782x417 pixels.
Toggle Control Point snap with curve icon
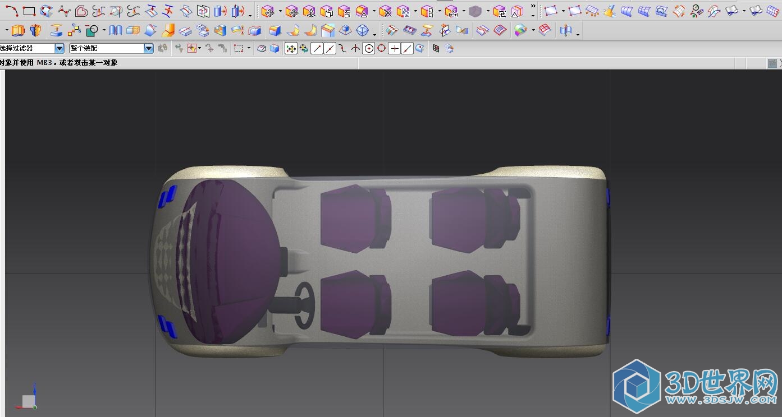coord(342,49)
